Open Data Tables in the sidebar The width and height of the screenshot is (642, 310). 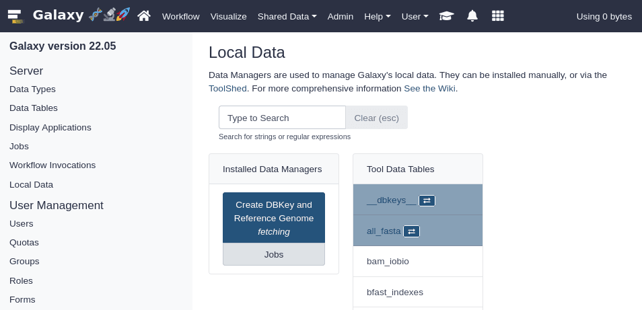[34, 108]
